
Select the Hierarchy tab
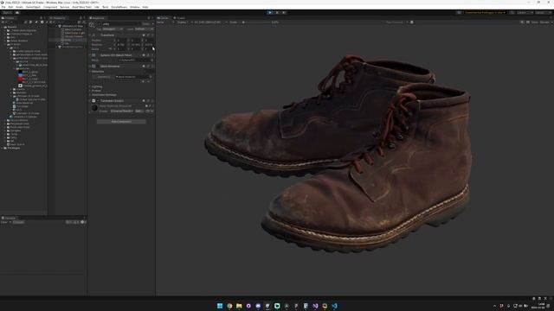pyautogui.click(x=58, y=18)
